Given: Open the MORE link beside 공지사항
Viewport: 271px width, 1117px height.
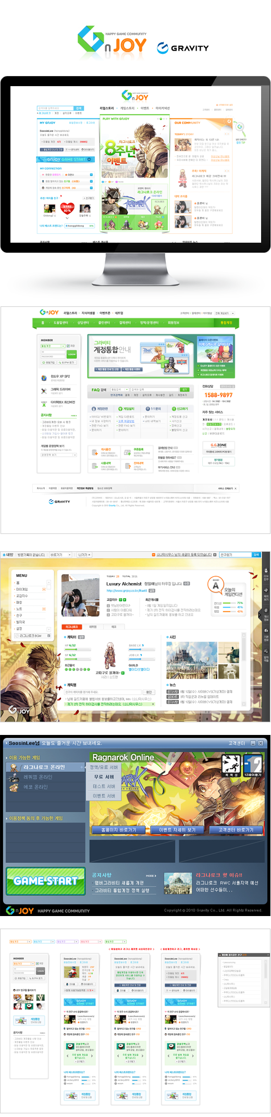Looking at the screenshot, I should coord(151,875).
